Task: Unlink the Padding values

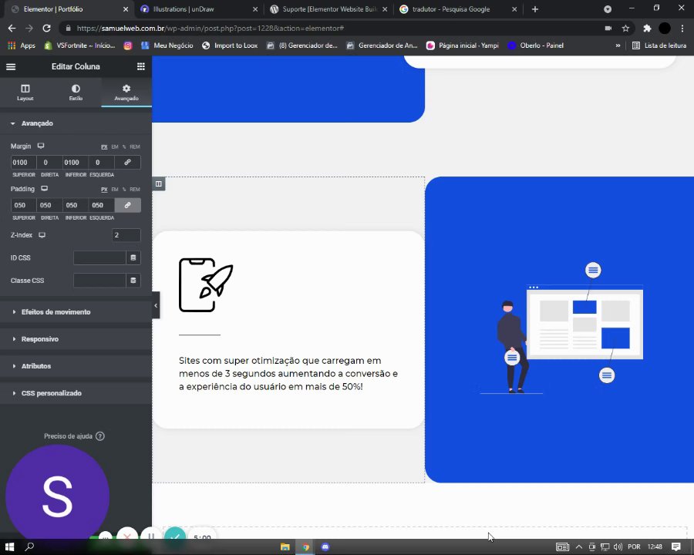Action: [127, 205]
